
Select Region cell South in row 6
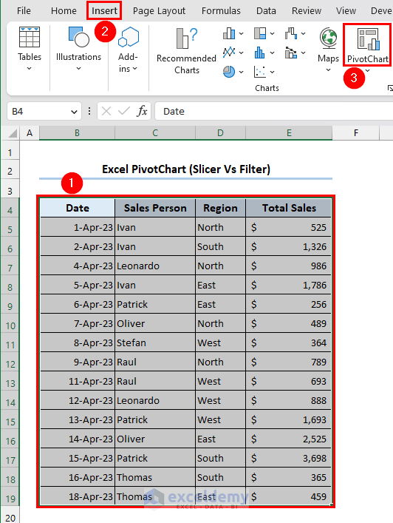point(220,247)
